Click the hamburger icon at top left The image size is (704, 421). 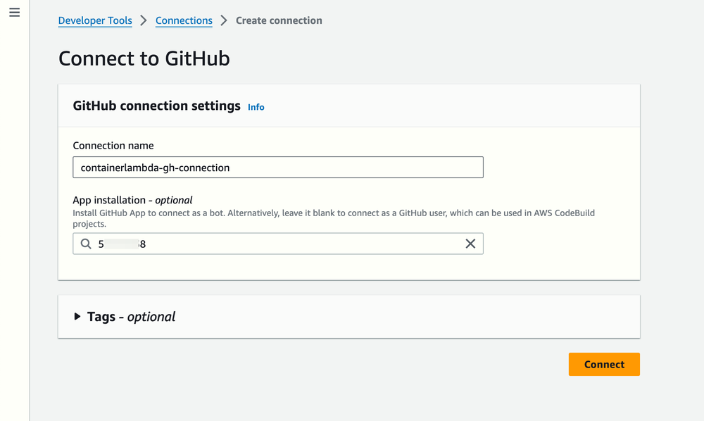(14, 12)
